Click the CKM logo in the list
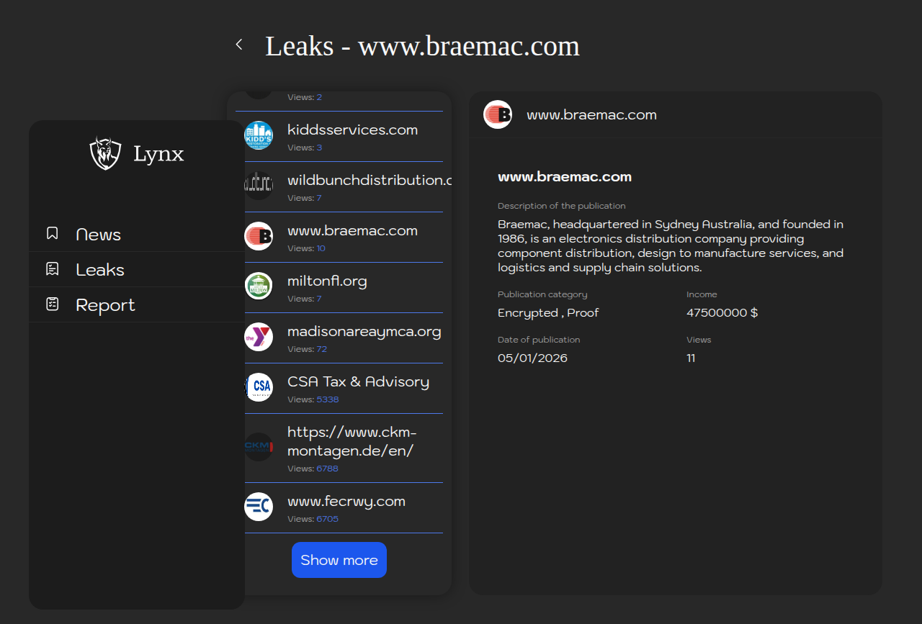 (x=259, y=447)
